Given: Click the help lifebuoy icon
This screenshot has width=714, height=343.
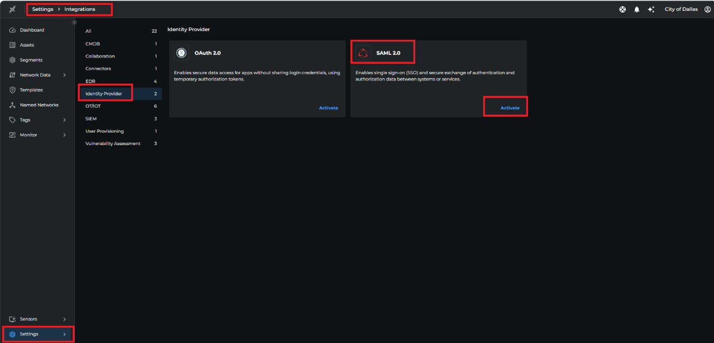Looking at the screenshot, I should pos(622,9).
